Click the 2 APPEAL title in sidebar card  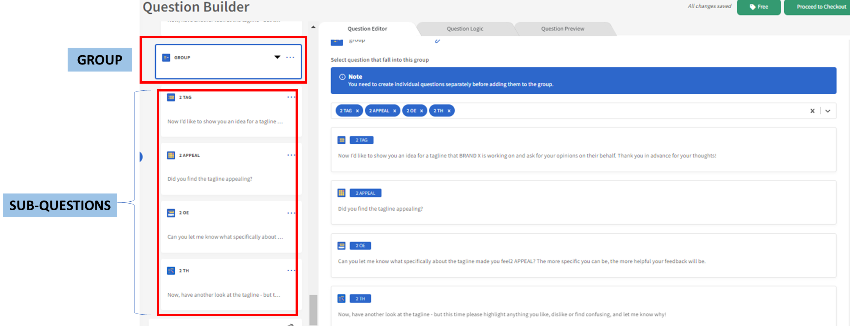189,155
